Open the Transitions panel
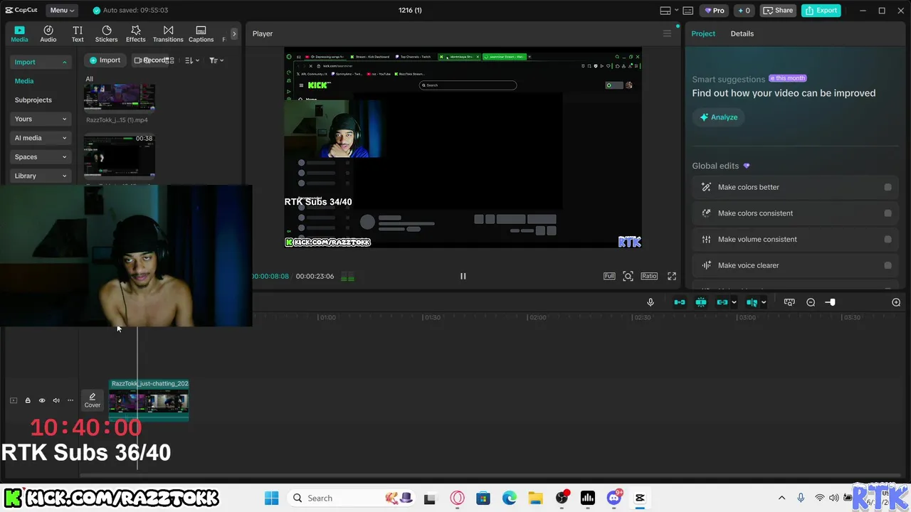The image size is (911, 512). (x=168, y=33)
